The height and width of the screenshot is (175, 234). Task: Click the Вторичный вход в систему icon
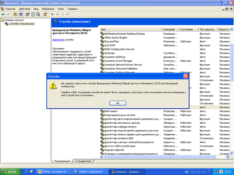click(102, 115)
